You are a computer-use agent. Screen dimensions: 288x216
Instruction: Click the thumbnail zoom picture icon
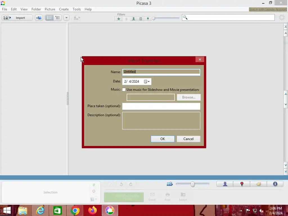(170, 184)
